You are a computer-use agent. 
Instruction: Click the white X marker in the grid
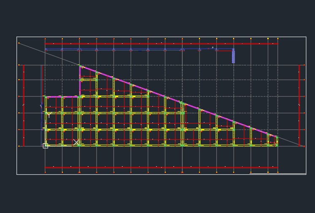(x=76, y=142)
